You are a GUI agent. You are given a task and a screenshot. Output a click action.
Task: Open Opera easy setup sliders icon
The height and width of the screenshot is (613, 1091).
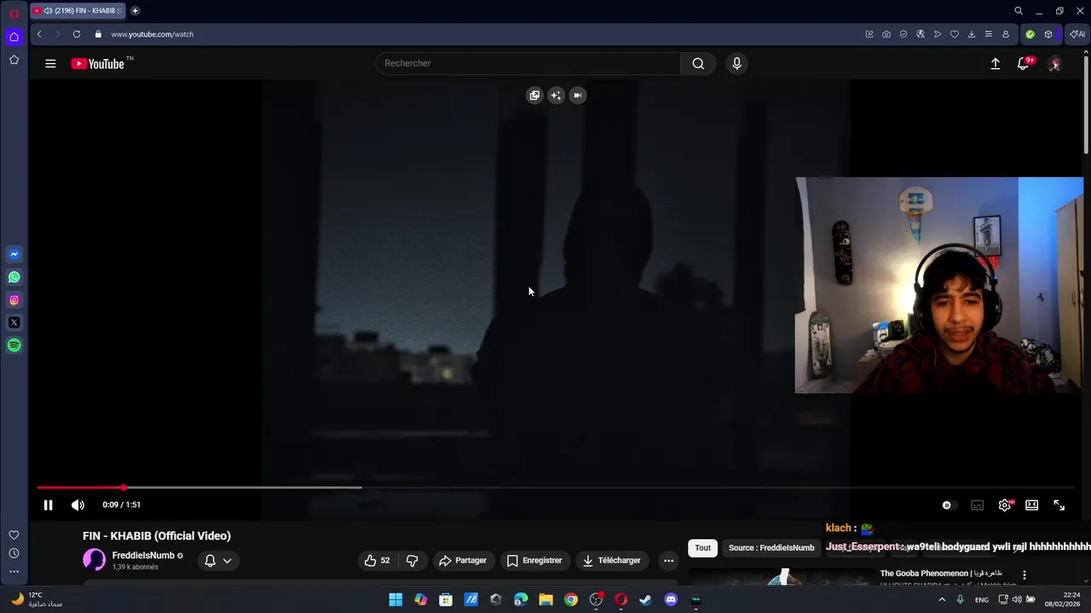[x=989, y=34]
